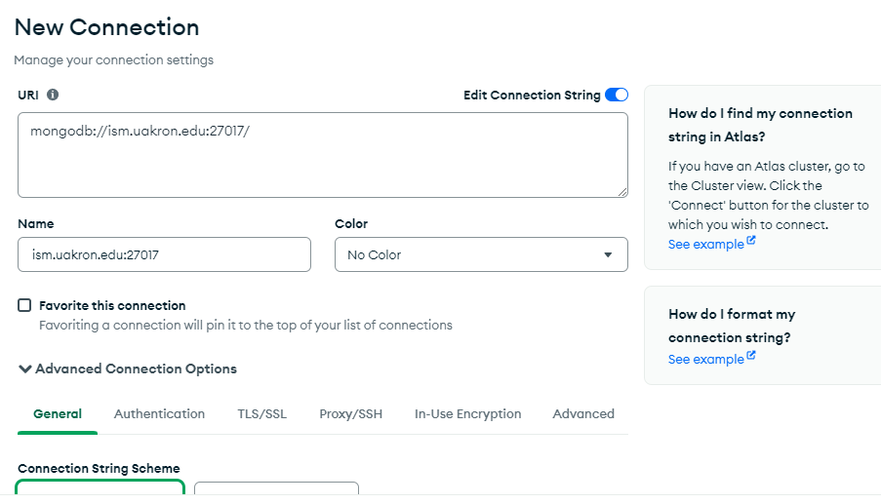The image size is (881, 504).
Task: Open the In-Use Encryption tab
Action: [x=468, y=413]
